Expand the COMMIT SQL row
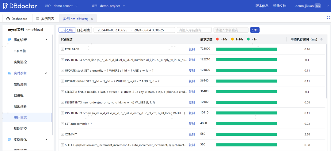 click(x=63, y=134)
